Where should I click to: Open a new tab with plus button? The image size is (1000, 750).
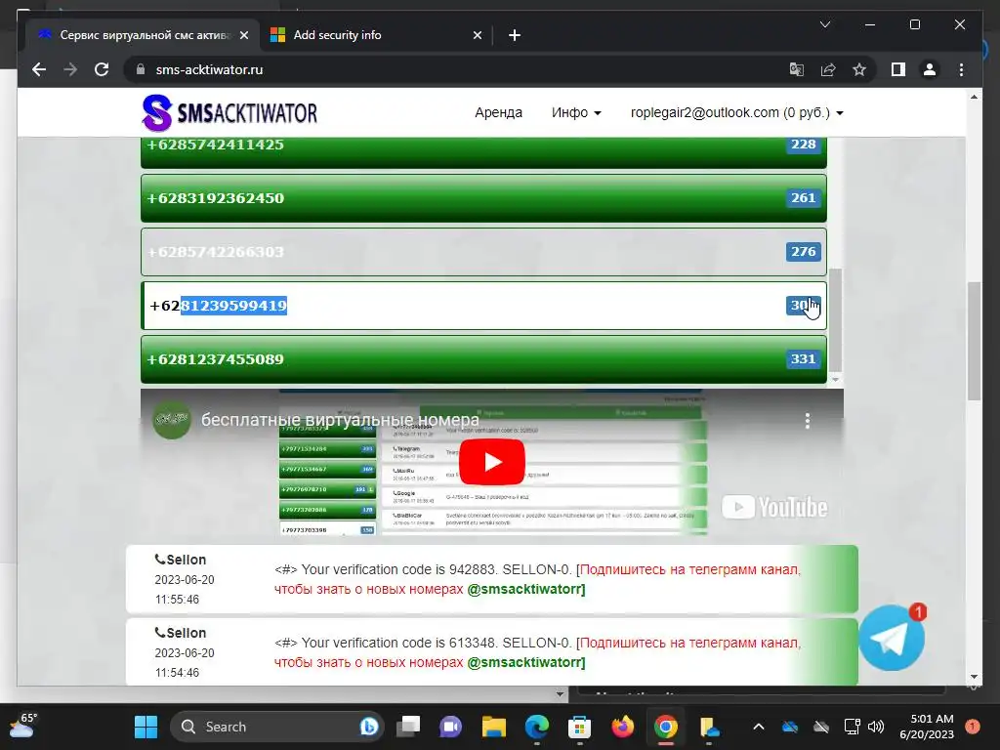515,35
